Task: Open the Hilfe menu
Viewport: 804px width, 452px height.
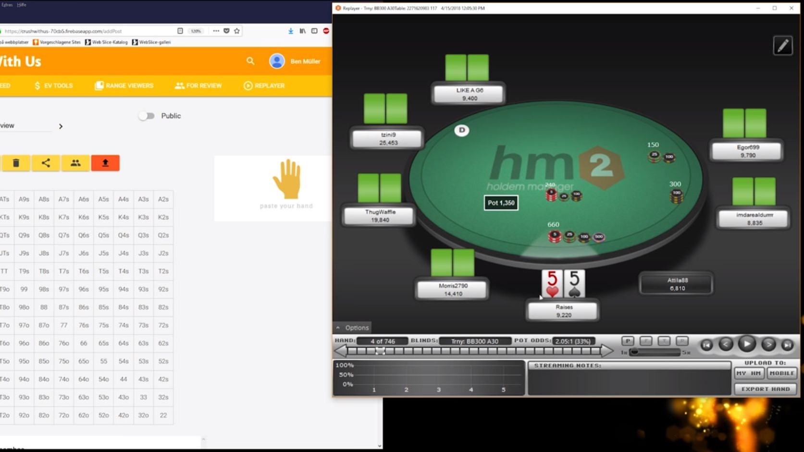Action: [x=22, y=5]
